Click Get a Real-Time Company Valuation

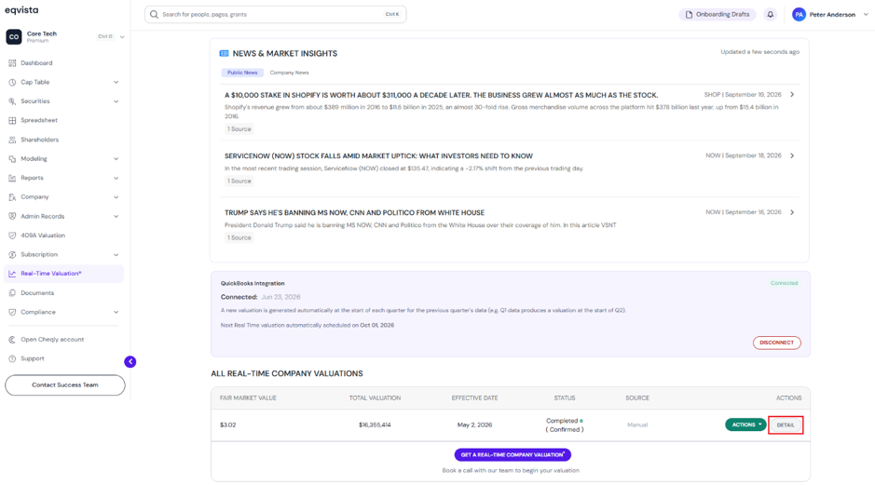click(513, 455)
